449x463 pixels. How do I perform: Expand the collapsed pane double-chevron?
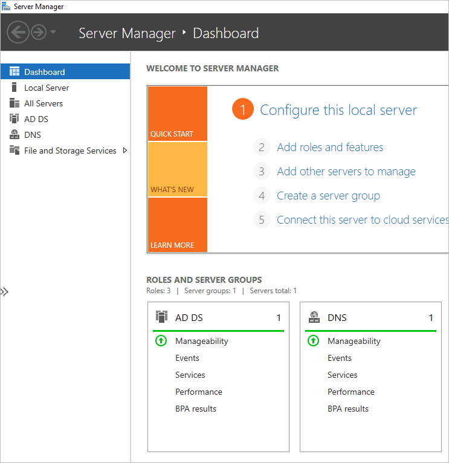point(4,292)
